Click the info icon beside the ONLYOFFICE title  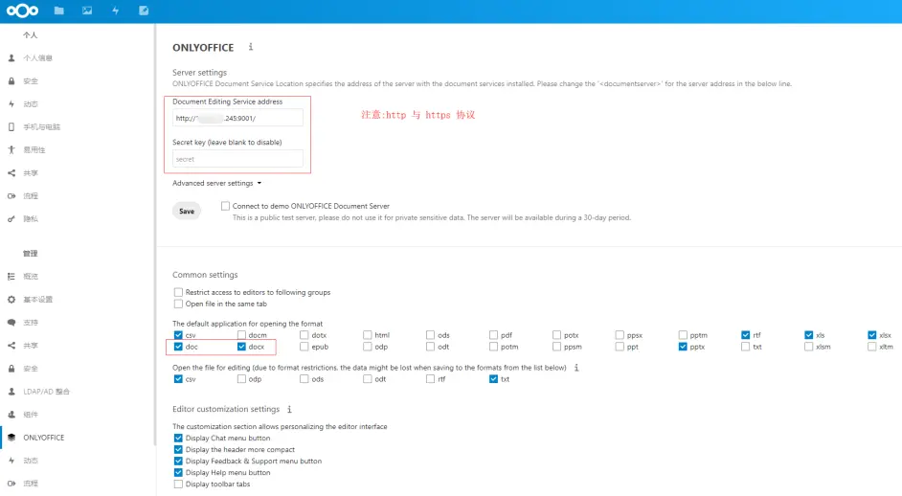point(250,47)
